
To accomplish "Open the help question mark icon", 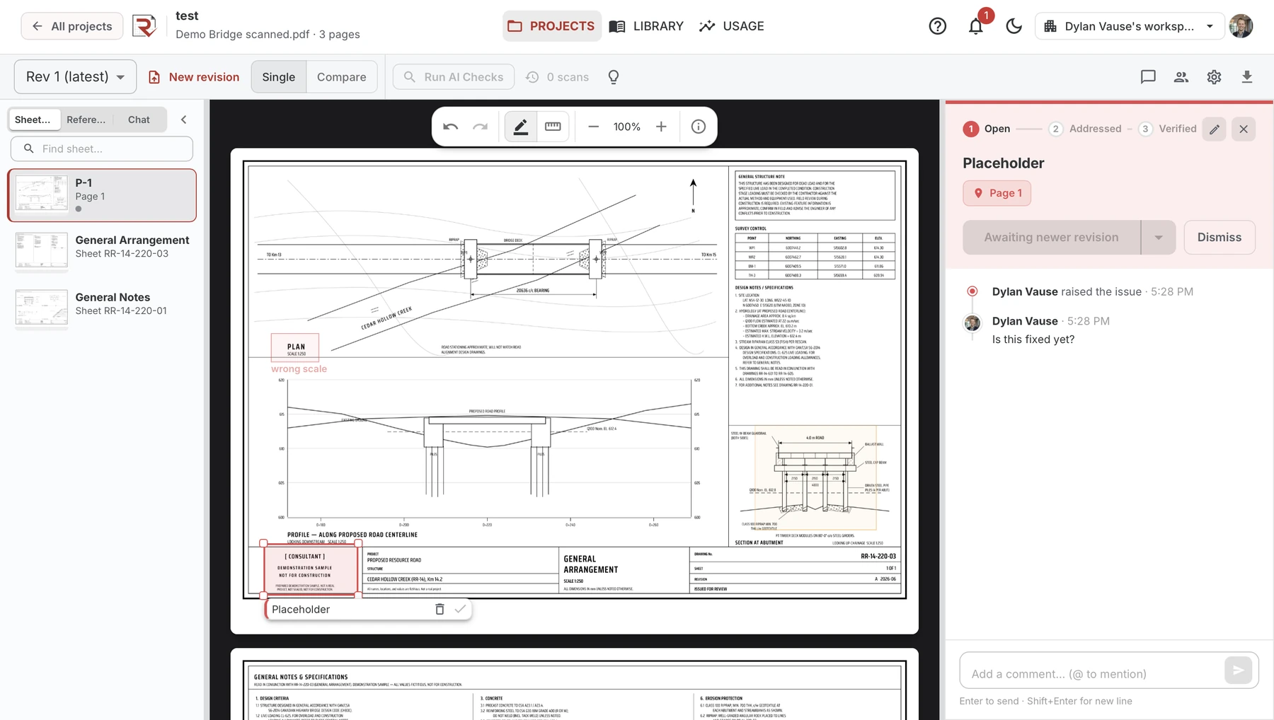I will click(x=938, y=26).
